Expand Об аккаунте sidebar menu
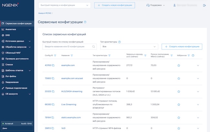Image resolution: width=210 pixels, height=132 pixels. (17, 94)
